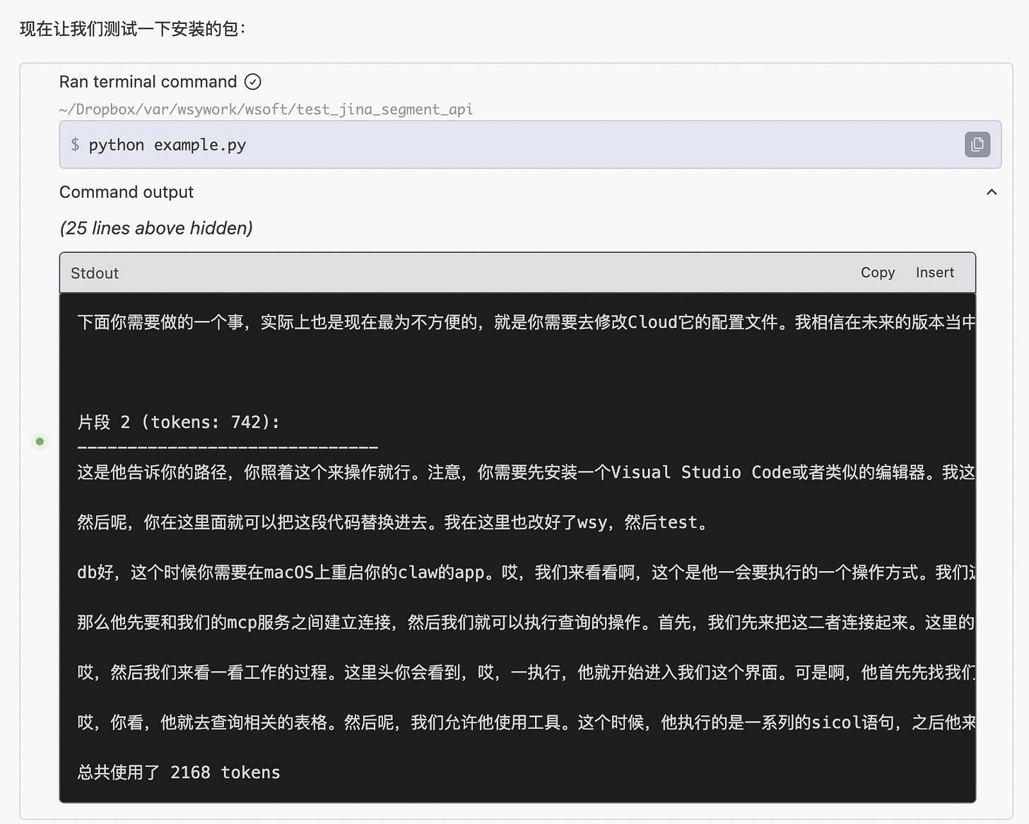Place cursor inside the command input box
1029x824 pixels.
(495, 144)
